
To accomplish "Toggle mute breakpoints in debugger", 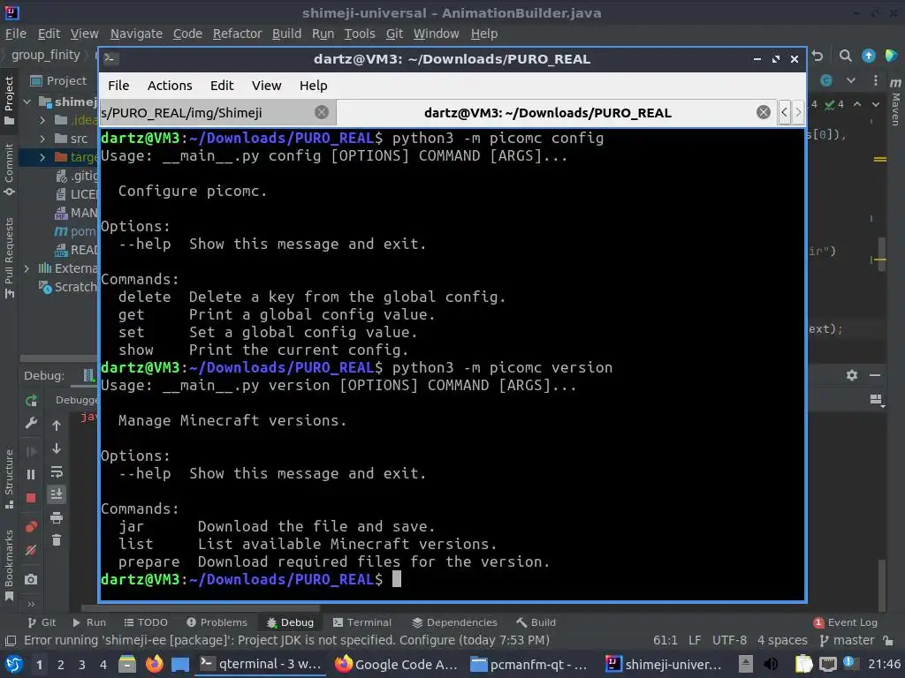I will tap(31, 550).
